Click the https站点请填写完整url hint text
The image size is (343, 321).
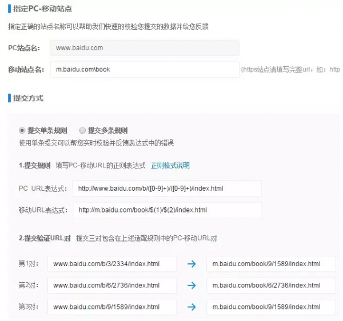[290, 70]
